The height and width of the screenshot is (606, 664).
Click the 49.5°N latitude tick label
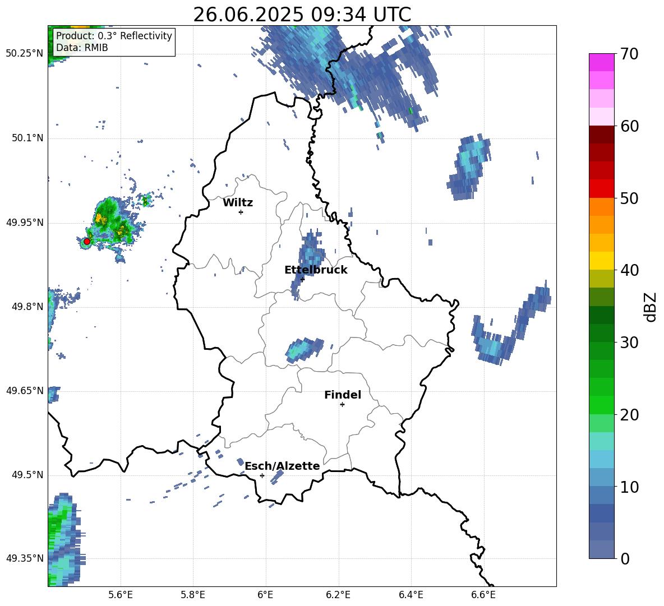click(x=27, y=475)
